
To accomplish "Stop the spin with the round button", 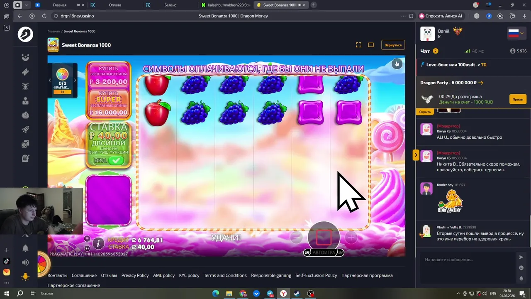I will (324, 238).
